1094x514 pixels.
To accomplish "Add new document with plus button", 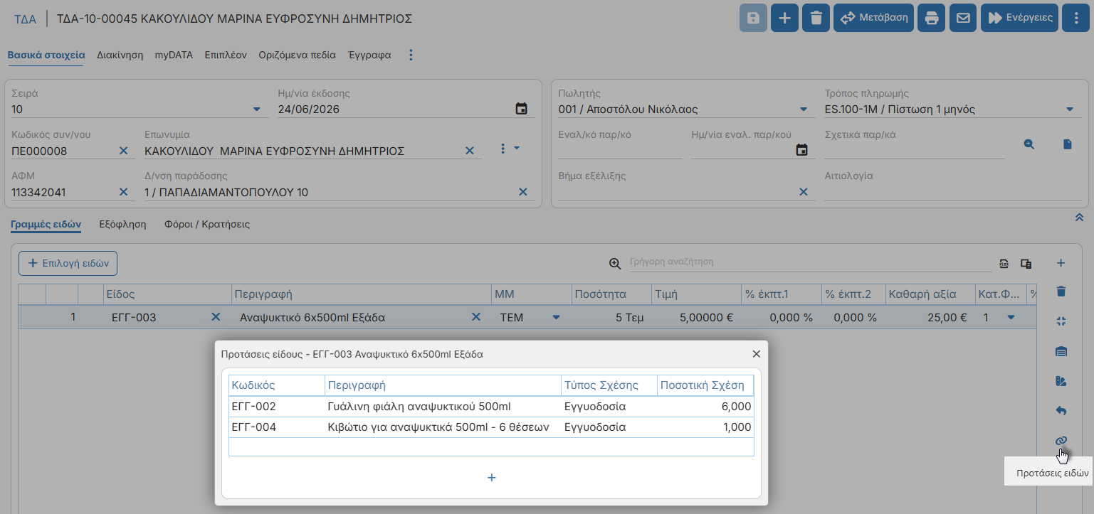I will pyautogui.click(x=785, y=18).
